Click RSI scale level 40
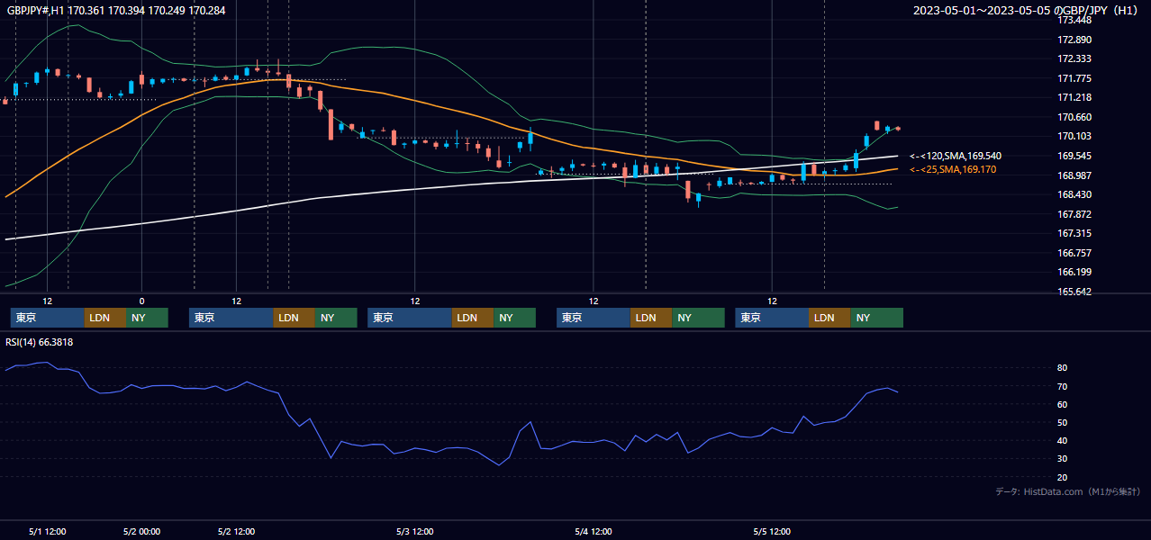 1063,440
